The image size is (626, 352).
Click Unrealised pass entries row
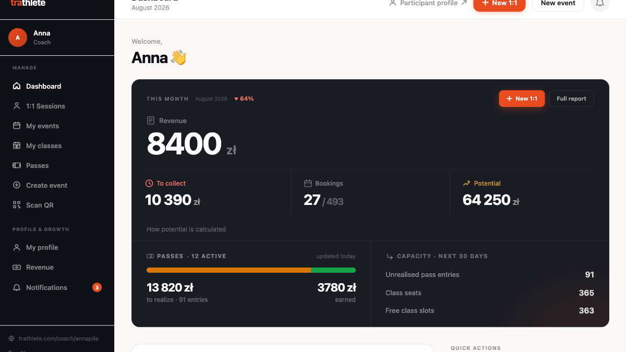click(x=490, y=275)
